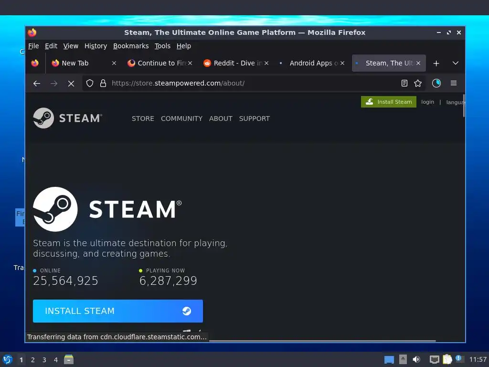The height and width of the screenshot is (367, 489).
Task: Open the Bookmarks menu
Action: tap(131, 46)
